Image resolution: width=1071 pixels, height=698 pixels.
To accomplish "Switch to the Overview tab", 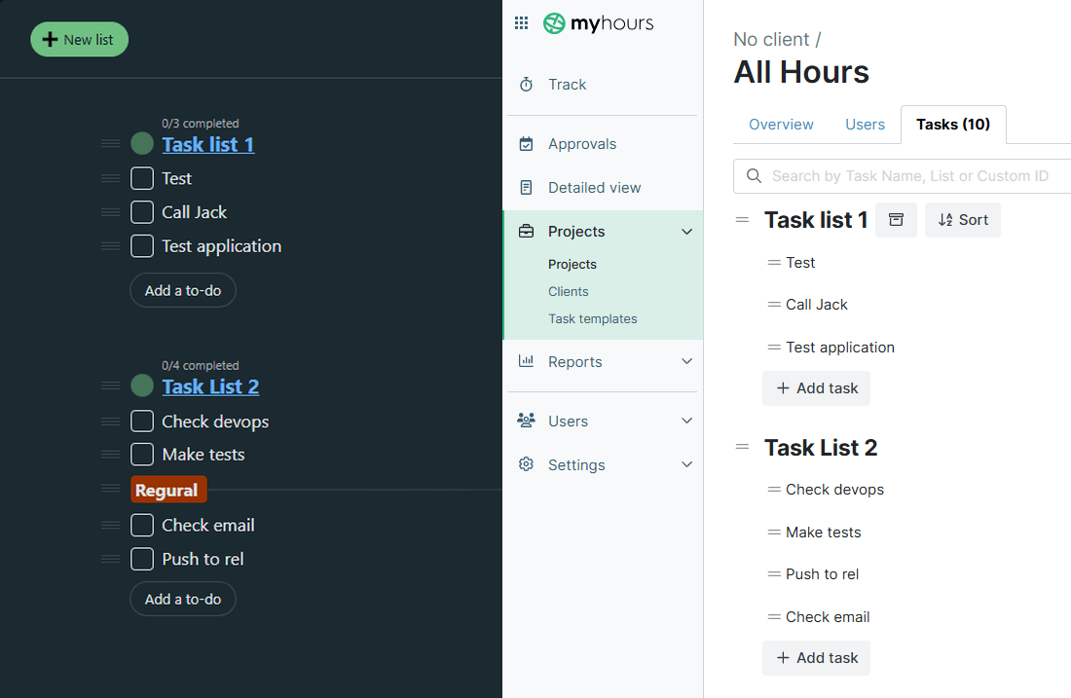I will [x=781, y=125].
